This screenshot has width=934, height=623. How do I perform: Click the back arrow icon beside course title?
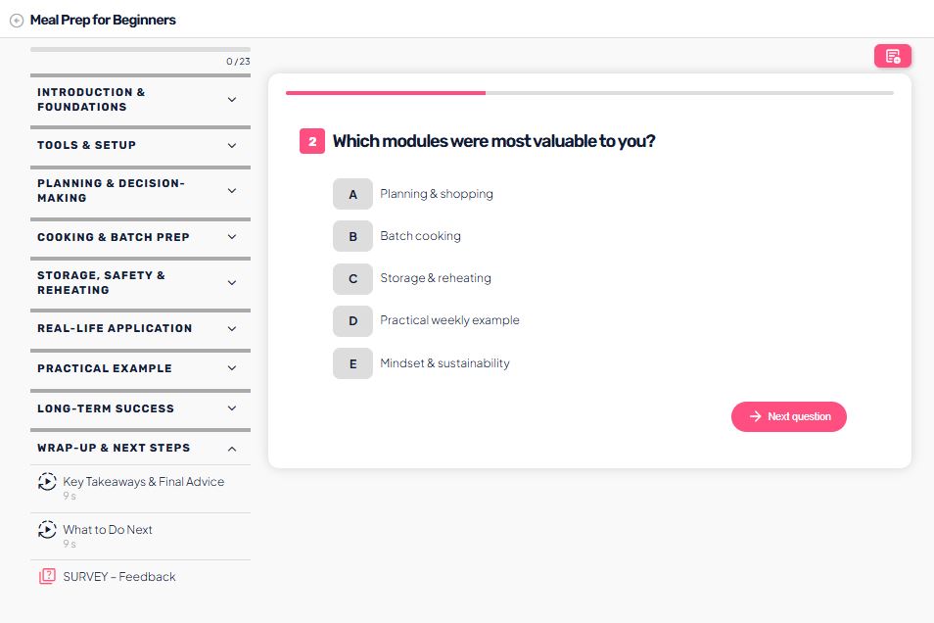(x=17, y=21)
